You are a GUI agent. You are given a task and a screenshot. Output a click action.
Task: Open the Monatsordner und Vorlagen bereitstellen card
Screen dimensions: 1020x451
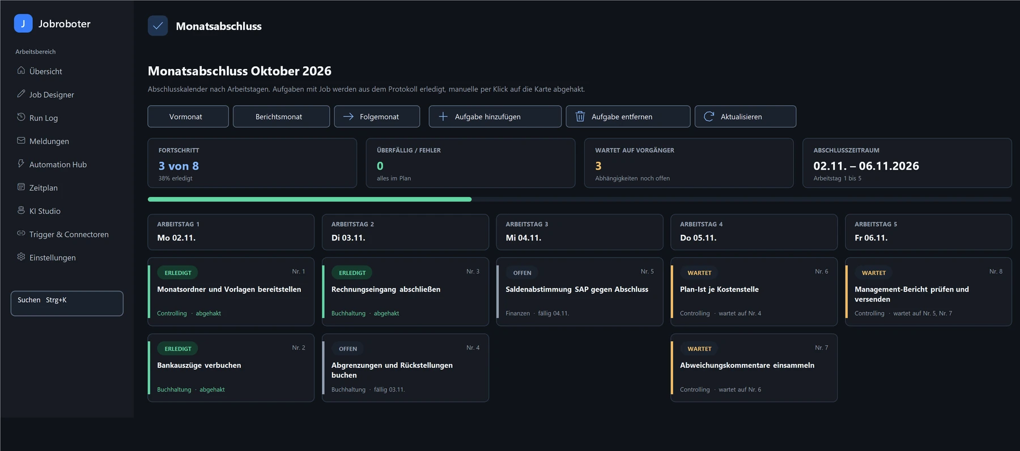coord(231,292)
